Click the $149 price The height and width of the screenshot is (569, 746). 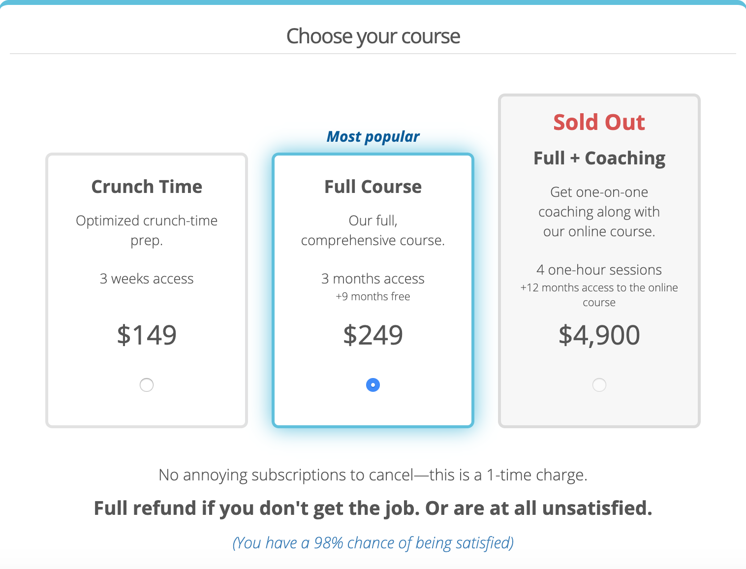click(147, 335)
